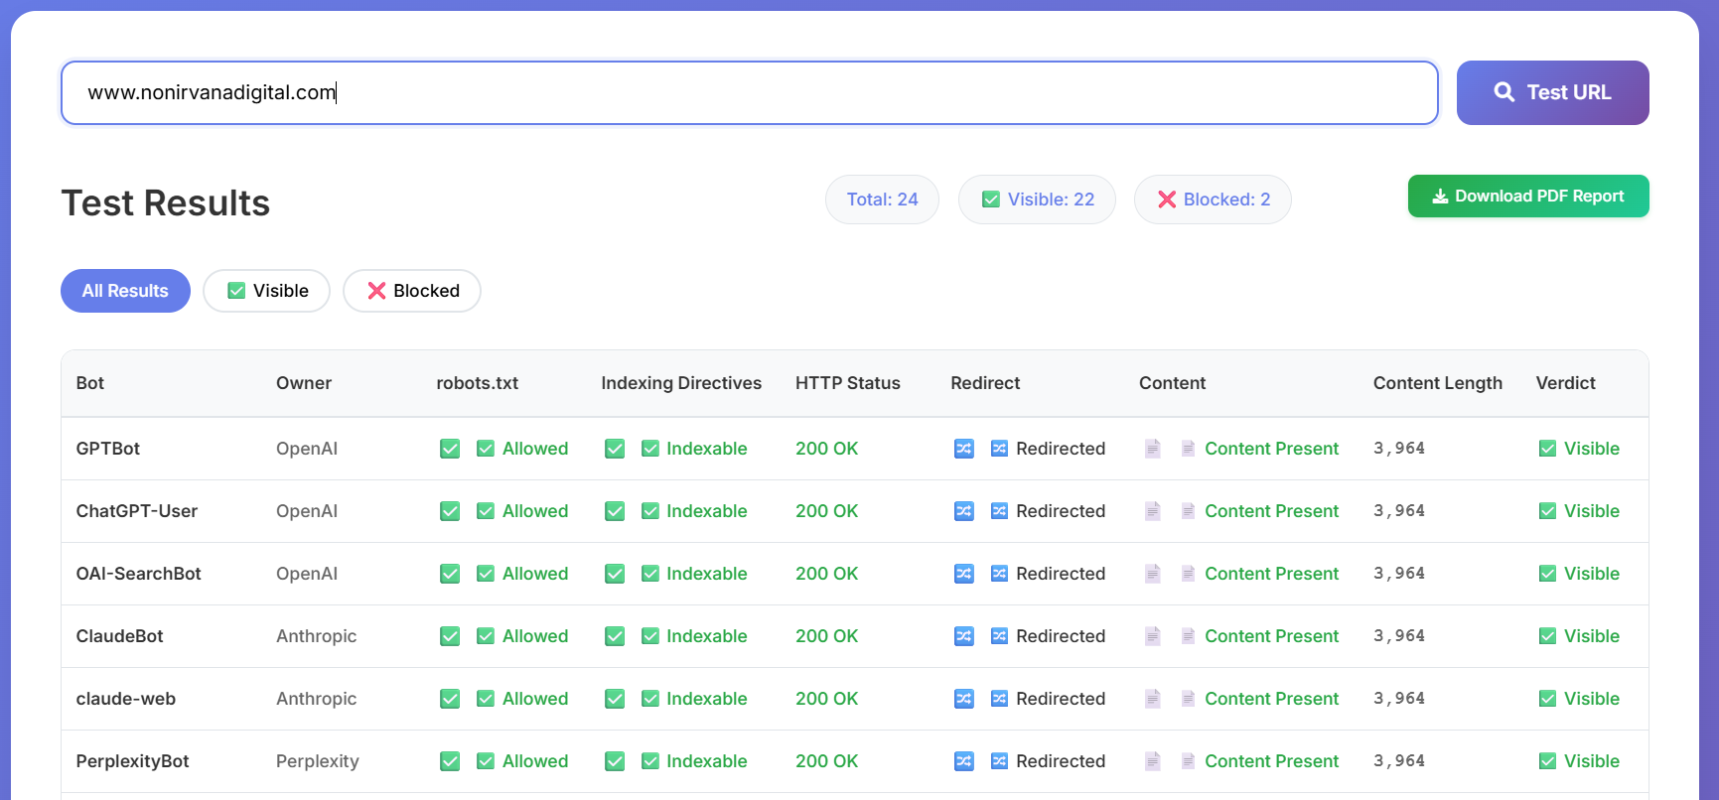Click the Content column header

[1173, 383]
